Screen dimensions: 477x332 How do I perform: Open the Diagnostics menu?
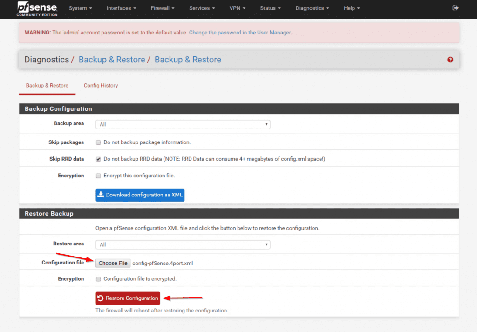(312, 8)
